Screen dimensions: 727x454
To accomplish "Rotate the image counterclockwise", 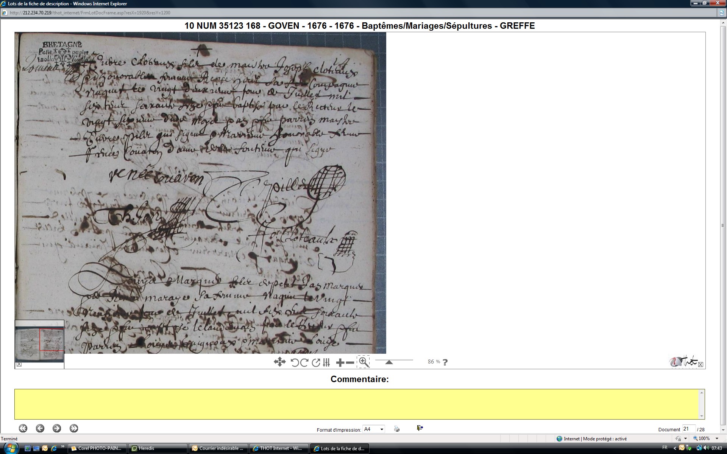I will click(x=295, y=362).
